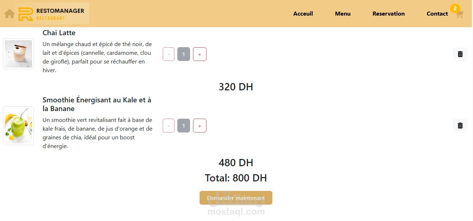Open the Contact page link
The height and width of the screenshot is (221, 473).
tap(437, 14)
